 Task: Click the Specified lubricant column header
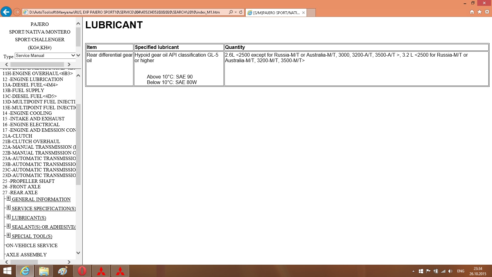pyautogui.click(x=179, y=47)
